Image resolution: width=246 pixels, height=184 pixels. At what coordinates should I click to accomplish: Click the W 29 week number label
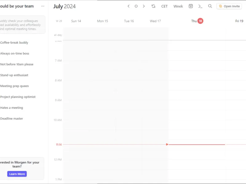pyautogui.click(x=59, y=21)
